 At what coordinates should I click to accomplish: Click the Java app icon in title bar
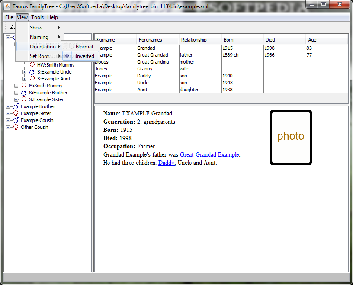(x=7, y=6)
